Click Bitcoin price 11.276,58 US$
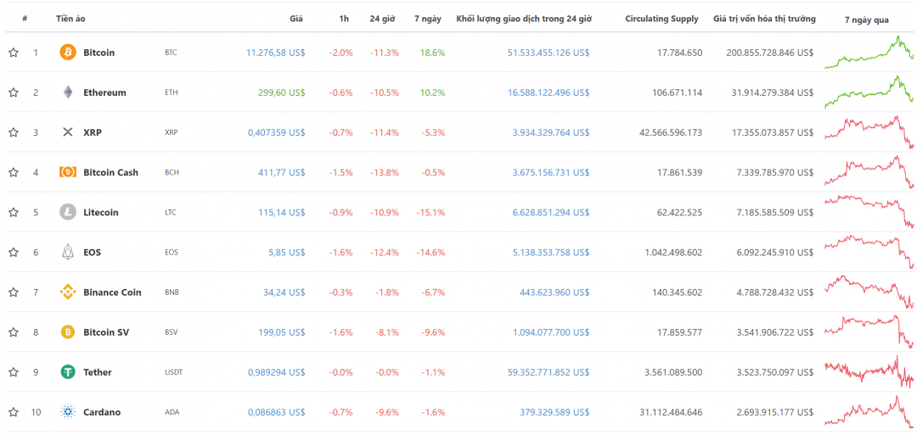This screenshot has height=435, width=917. 275,53
